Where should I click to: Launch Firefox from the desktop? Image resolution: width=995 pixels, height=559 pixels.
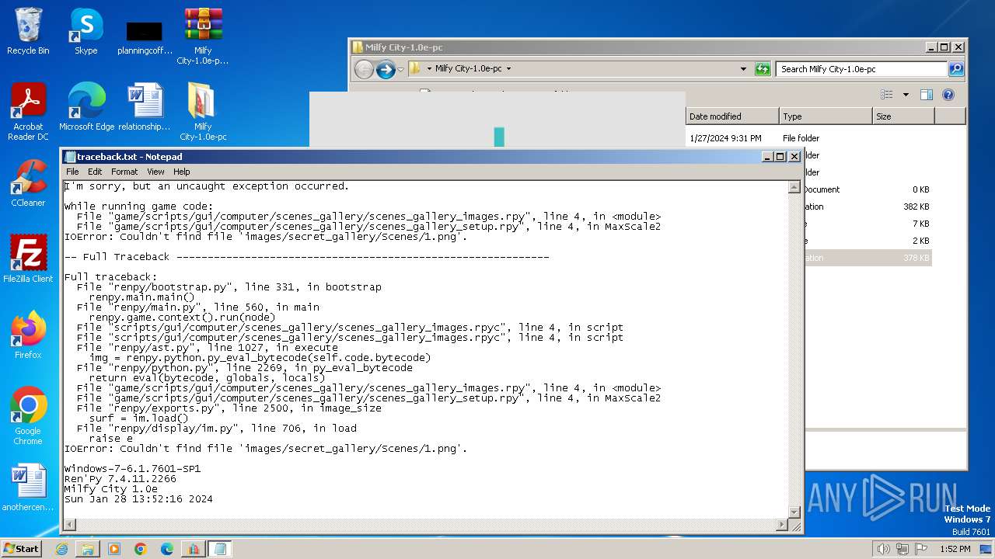click(28, 335)
